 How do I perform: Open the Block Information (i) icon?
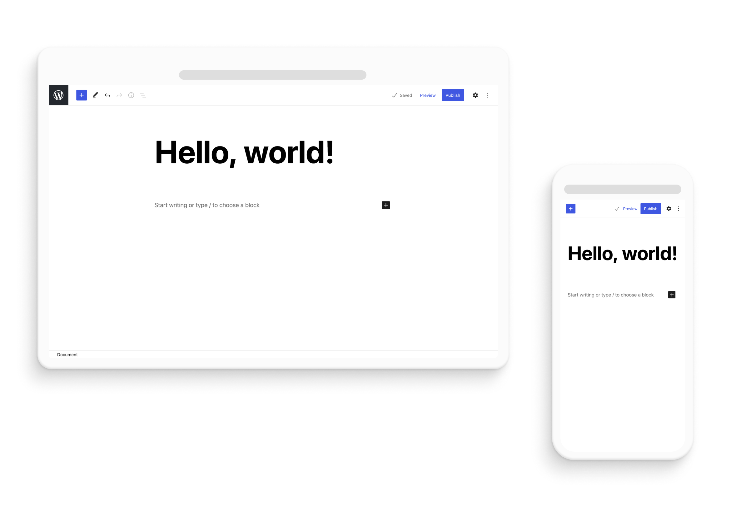click(x=131, y=95)
